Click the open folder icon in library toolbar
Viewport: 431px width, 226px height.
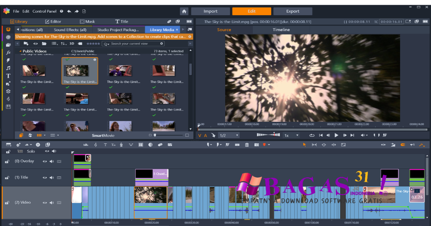pos(44,44)
